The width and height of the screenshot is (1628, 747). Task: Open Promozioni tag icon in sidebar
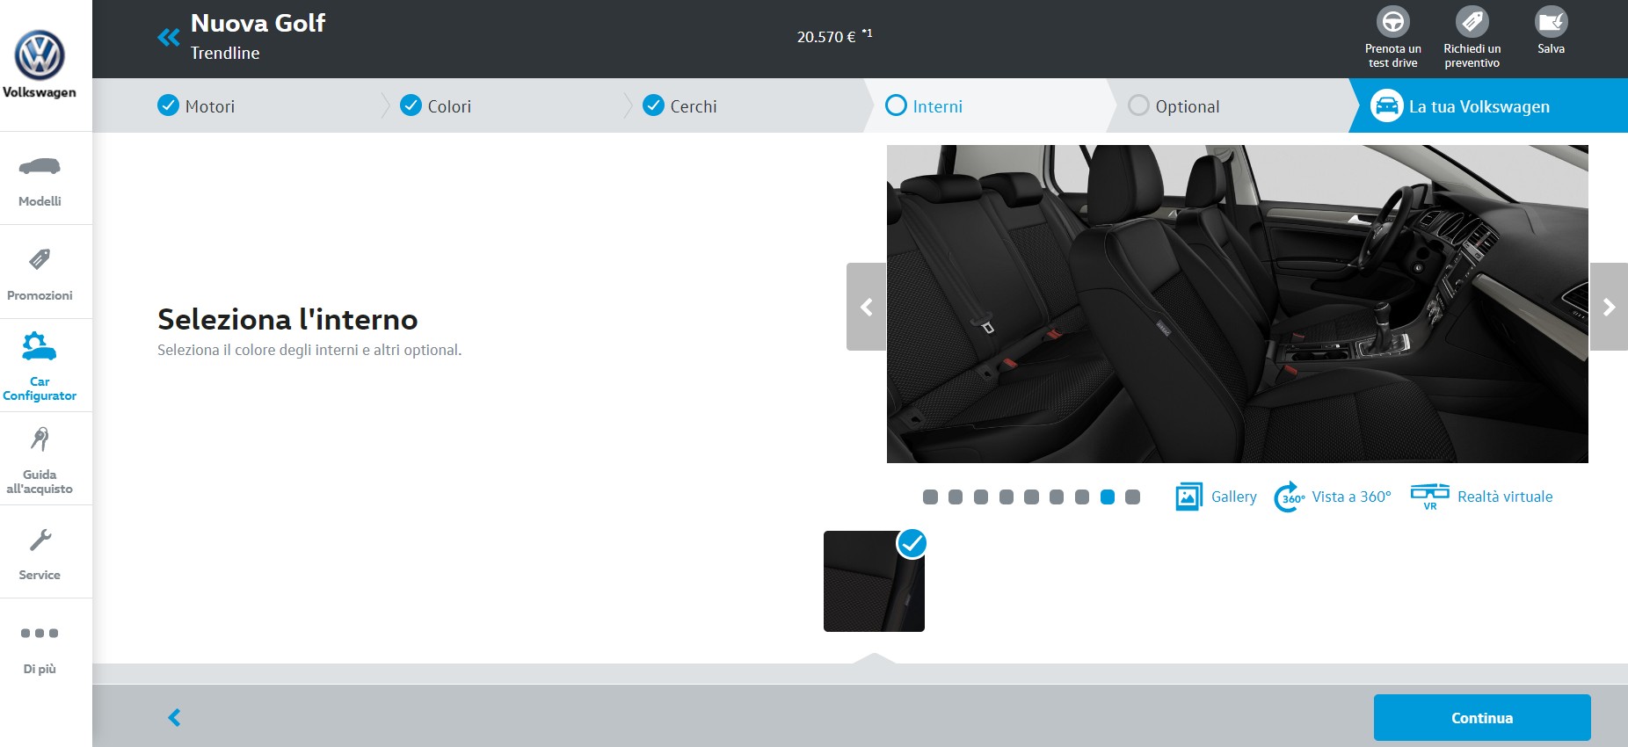point(40,259)
